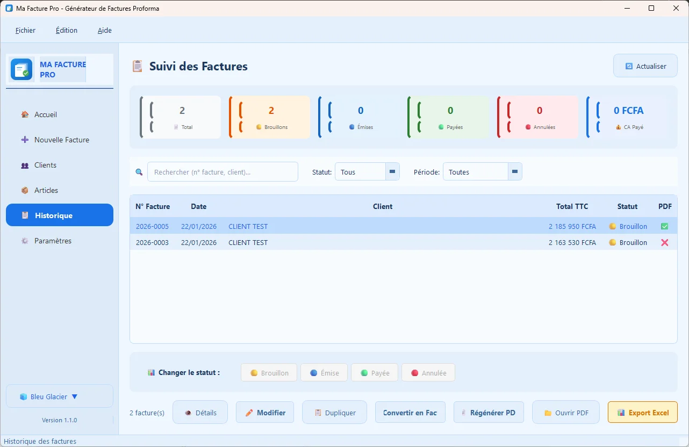Open the Statut filter dropdown

coord(392,172)
